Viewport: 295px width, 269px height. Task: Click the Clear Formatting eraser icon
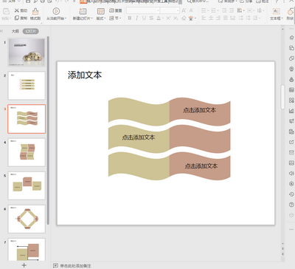(184, 18)
